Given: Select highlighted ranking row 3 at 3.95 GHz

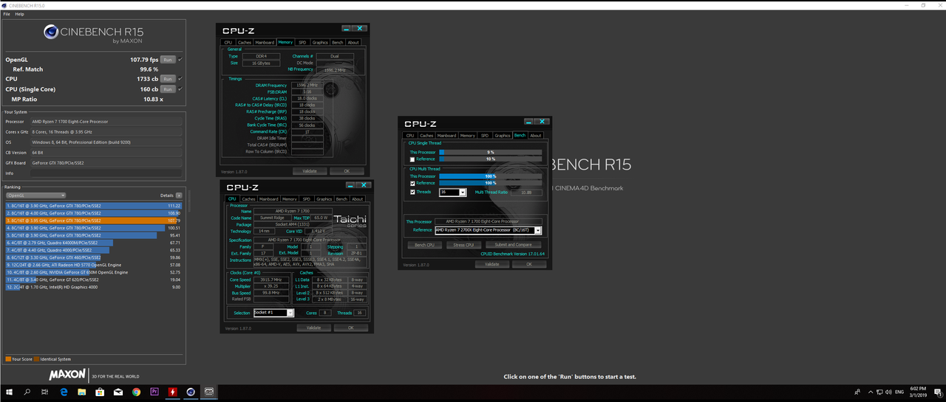Looking at the screenshot, I should point(93,221).
